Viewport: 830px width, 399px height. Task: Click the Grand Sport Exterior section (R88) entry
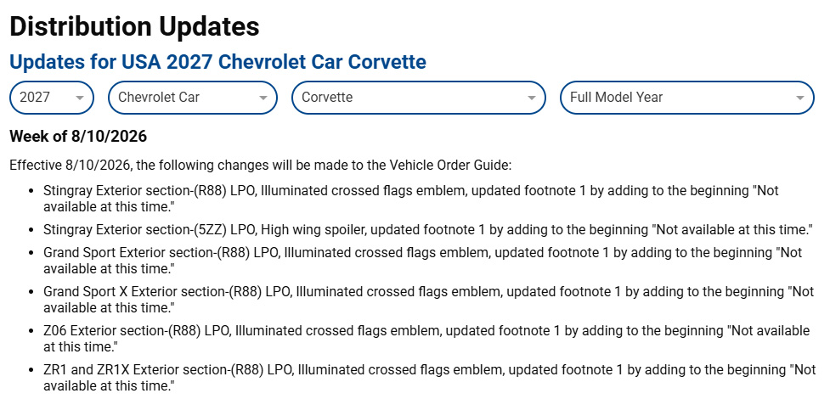point(423,260)
